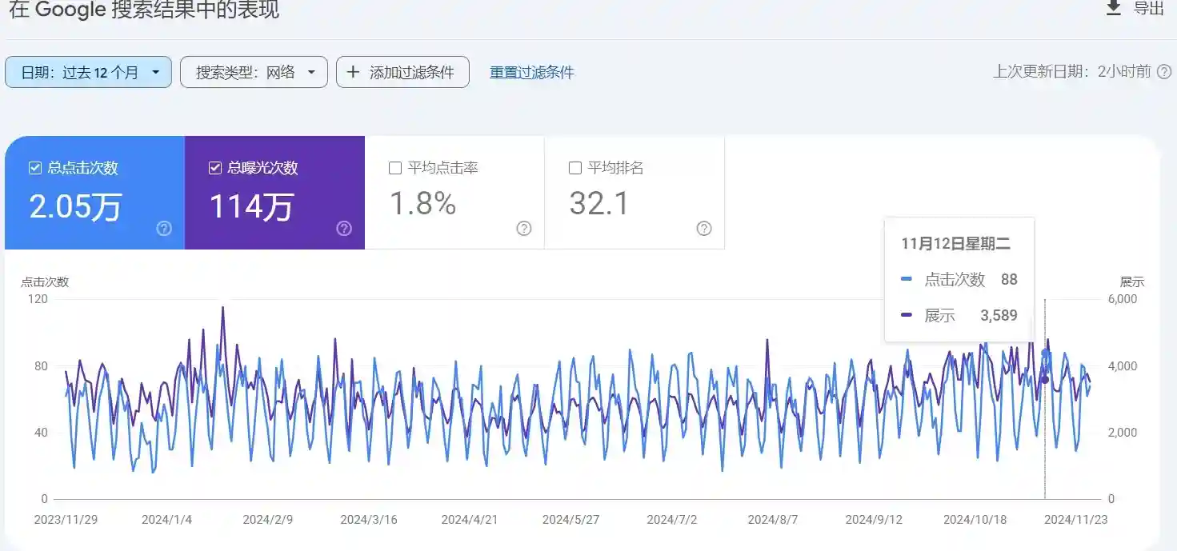This screenshot has width=1177, height=551.
Task: Click the help icon on 平均排名 card
Action: click(x=703, y=229)
